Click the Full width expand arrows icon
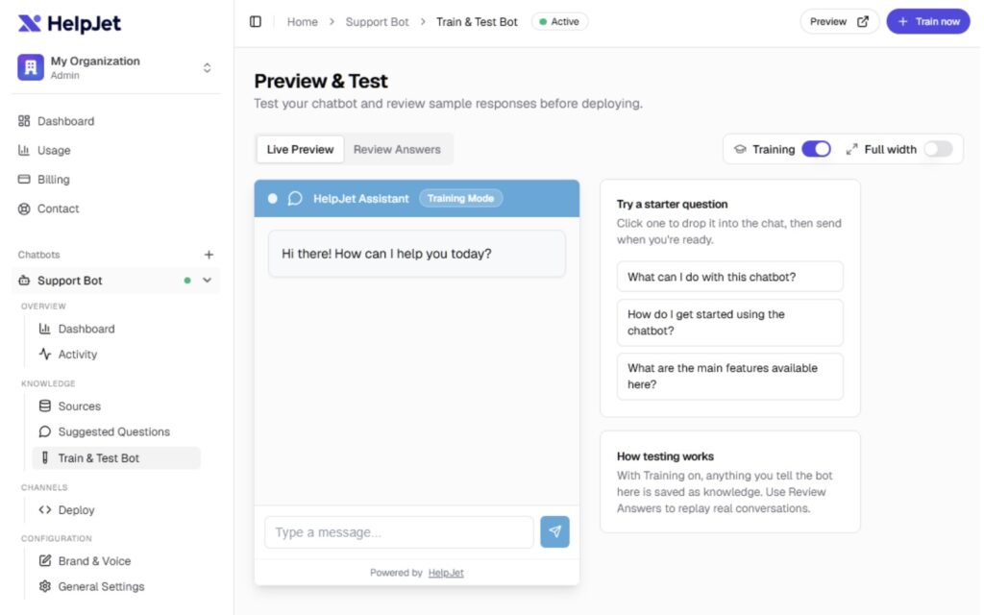Image resolution: width=984 pixels, height=615 pixels. [x=851, y=149]
